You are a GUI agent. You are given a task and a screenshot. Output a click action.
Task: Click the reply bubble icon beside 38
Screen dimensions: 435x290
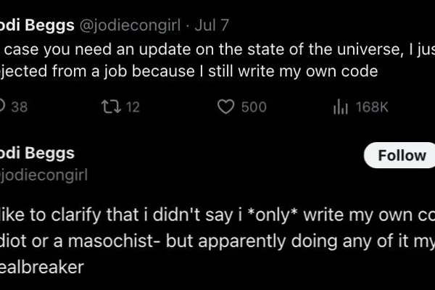click(2, 107)
